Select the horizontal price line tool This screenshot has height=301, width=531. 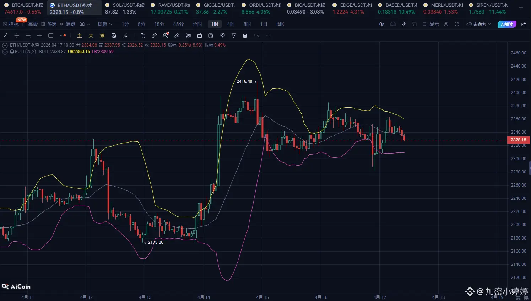click(39, 36)
